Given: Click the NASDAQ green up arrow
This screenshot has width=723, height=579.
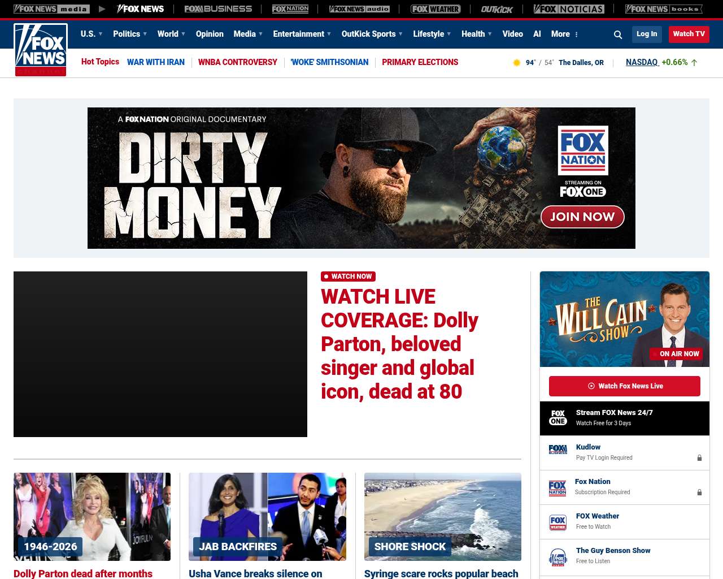Looking at the screenshot, I should click(694, 63).
